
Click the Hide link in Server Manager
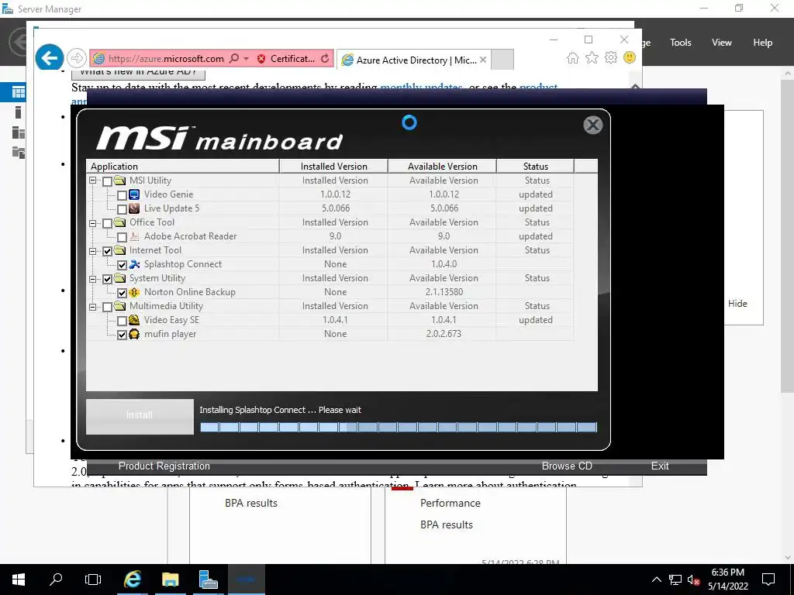coord(737,304)
